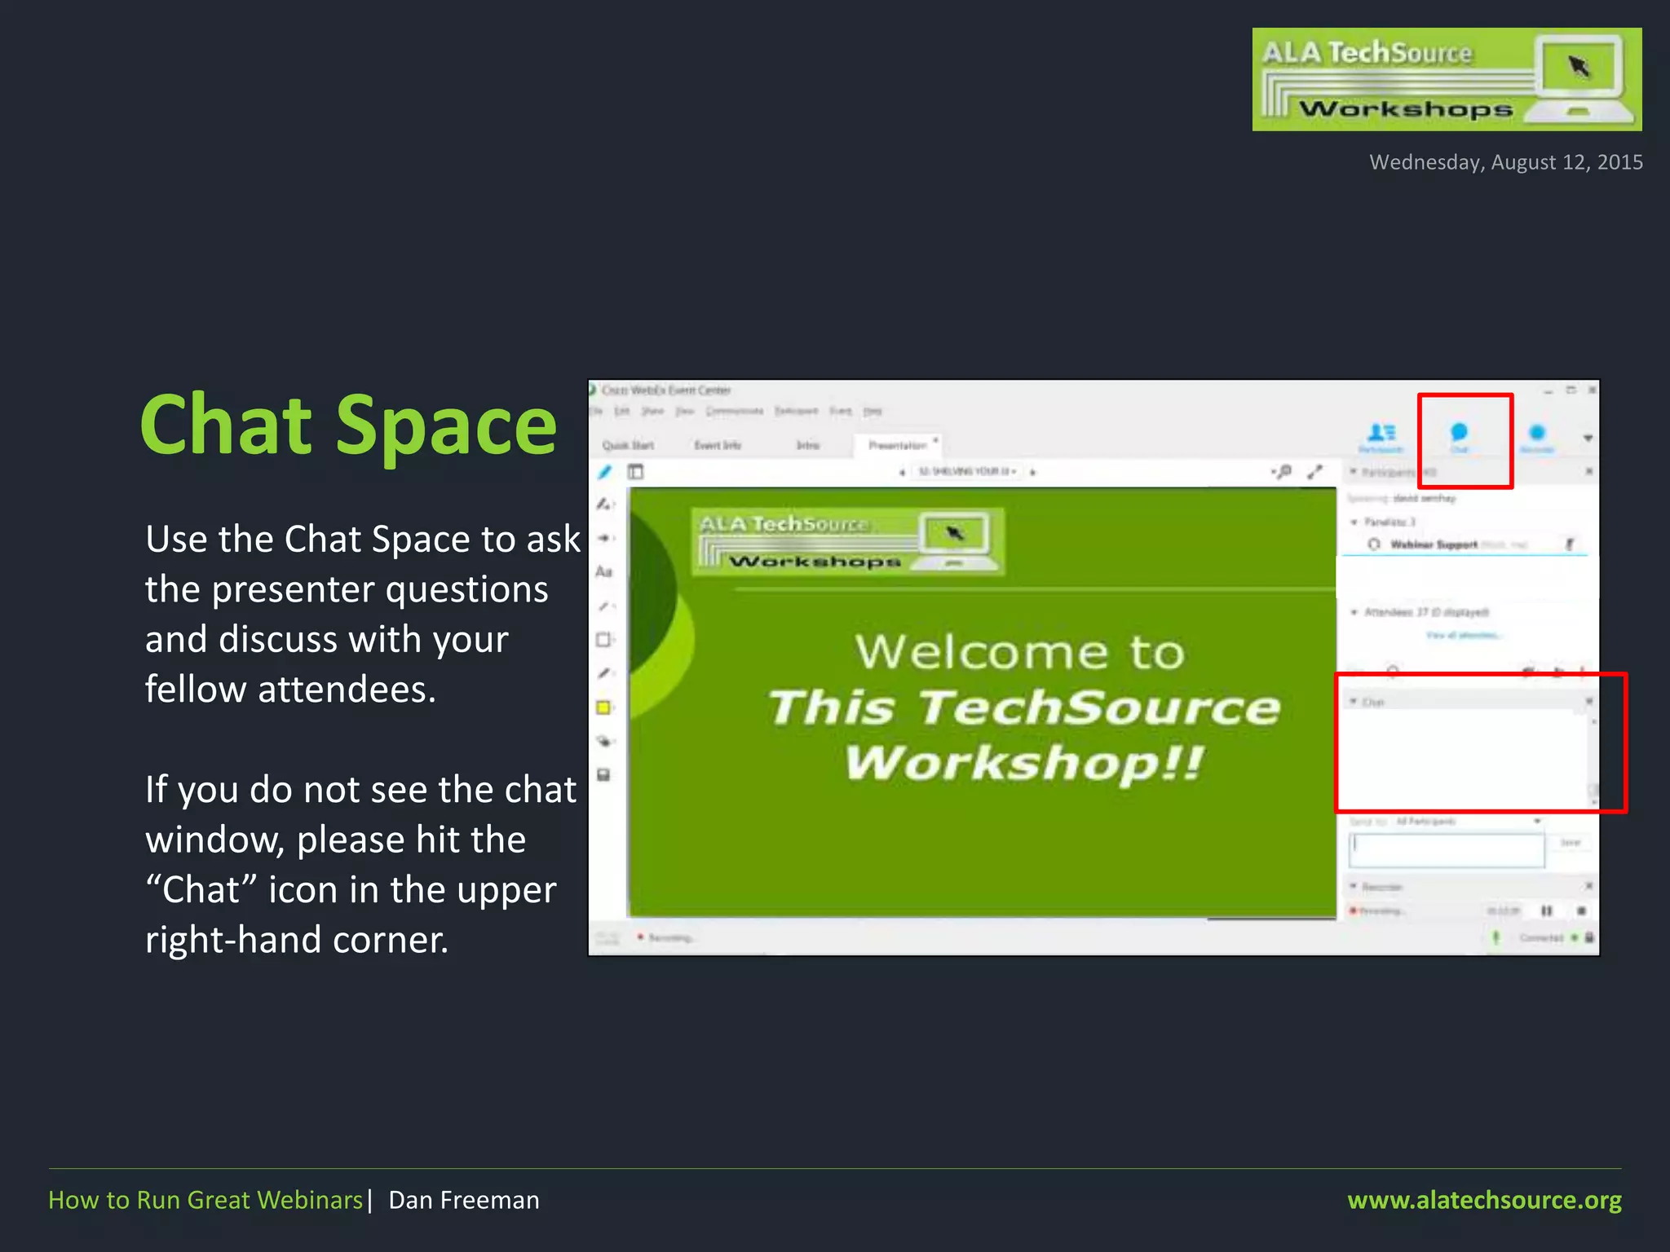Click the View all attendees link

click(1464, 635)
